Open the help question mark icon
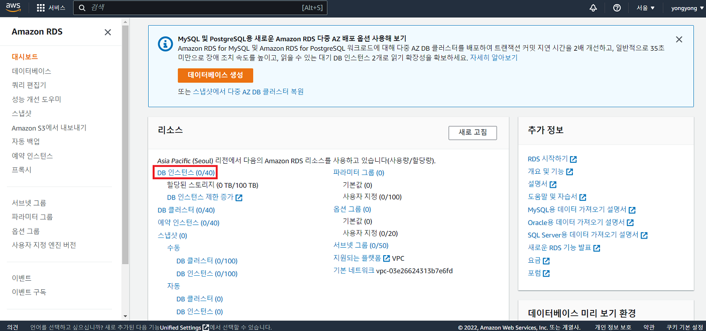This screenshot has height=331, width=706. point(617,8)
